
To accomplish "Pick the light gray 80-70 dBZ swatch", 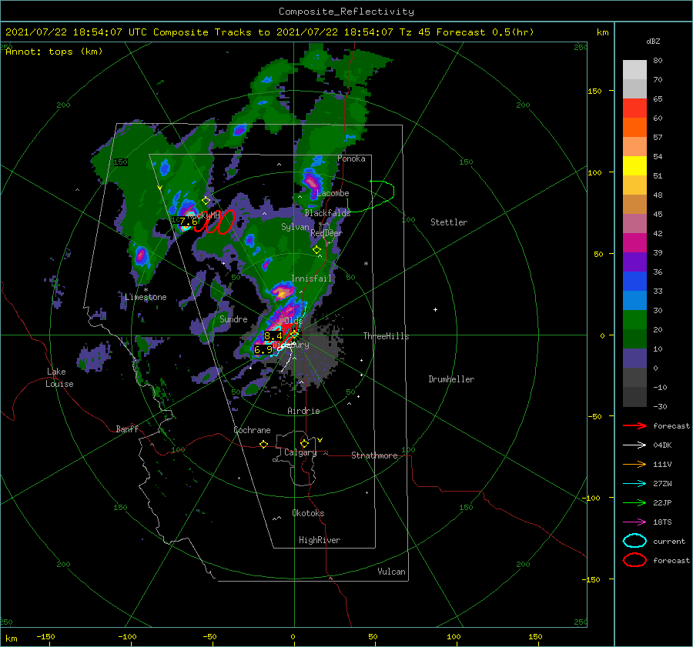I will click(634, 69).
